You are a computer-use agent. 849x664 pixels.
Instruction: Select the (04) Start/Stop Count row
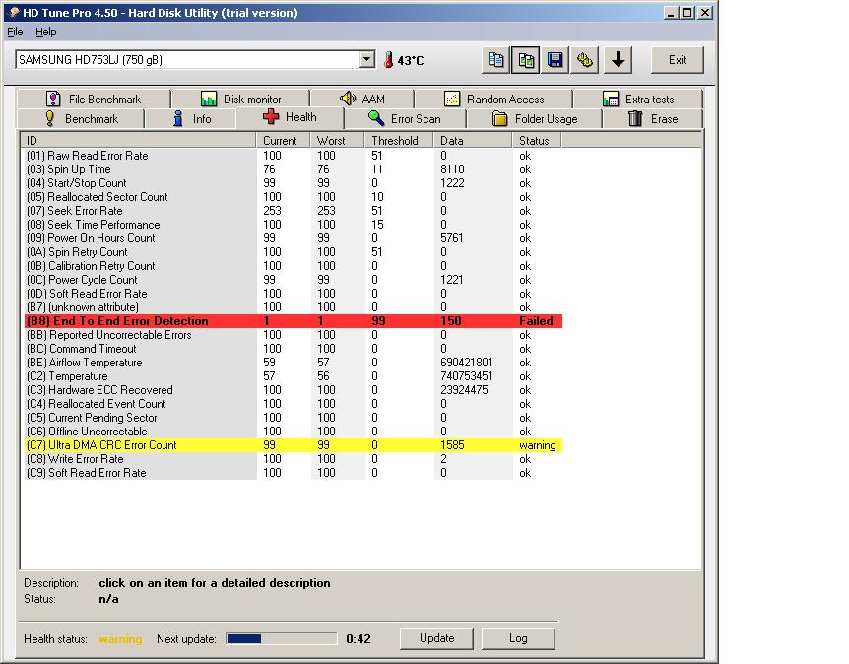[294, 183]
